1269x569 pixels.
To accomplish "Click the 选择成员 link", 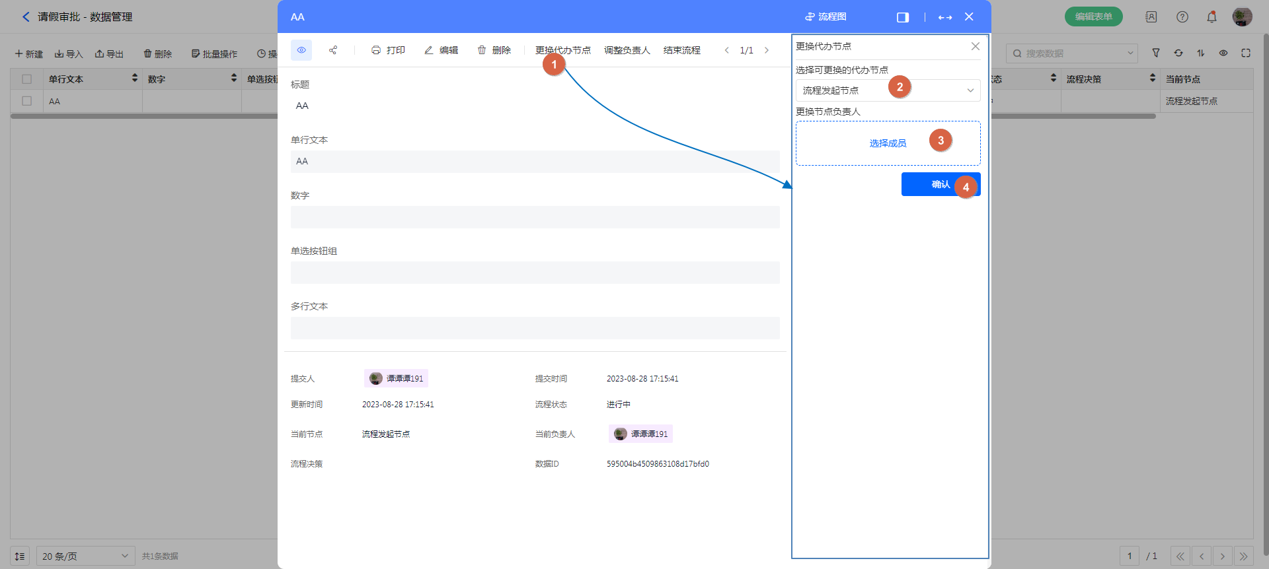I will coord(887,143).
